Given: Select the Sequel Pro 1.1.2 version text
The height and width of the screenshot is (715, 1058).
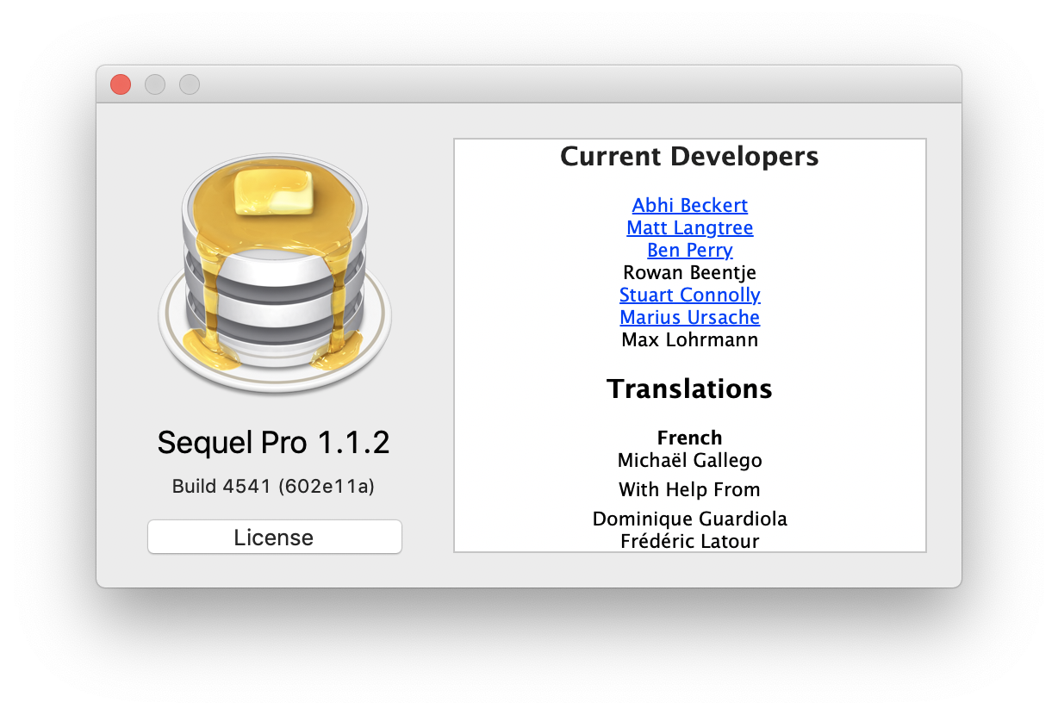Looking at the screenshot, I should (x=274, y=442).
